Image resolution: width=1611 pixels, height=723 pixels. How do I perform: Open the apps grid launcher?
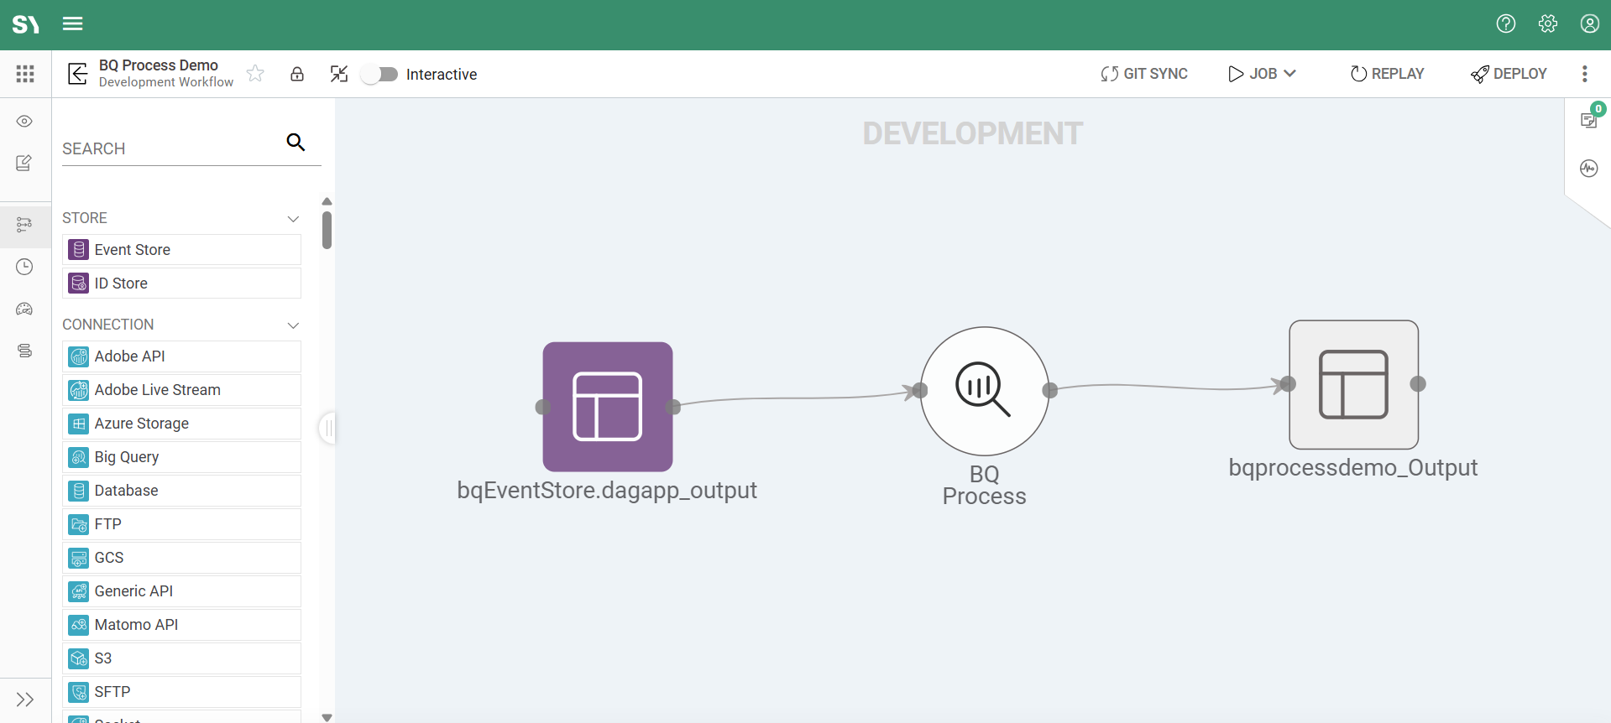[x=25, y=74]
